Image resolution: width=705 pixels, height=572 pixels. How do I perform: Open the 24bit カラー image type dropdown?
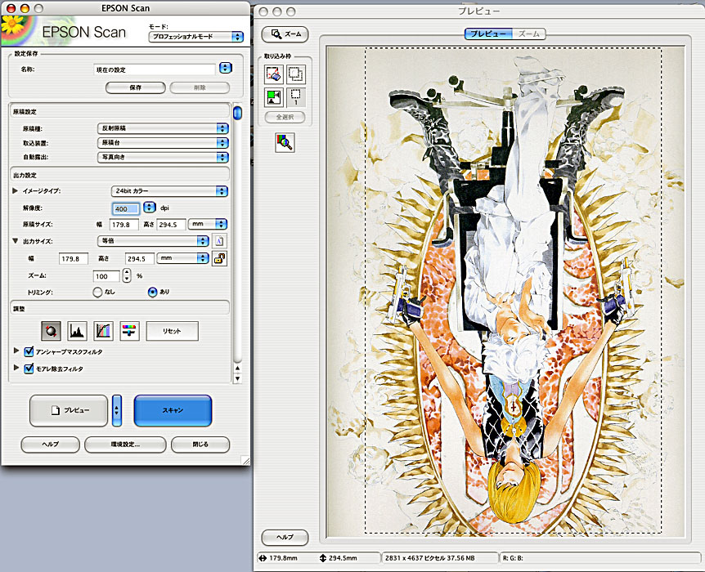[168, 191]
